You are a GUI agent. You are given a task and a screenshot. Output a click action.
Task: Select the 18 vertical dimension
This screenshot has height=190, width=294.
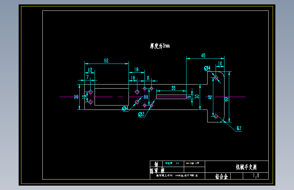tap(84, 97)
